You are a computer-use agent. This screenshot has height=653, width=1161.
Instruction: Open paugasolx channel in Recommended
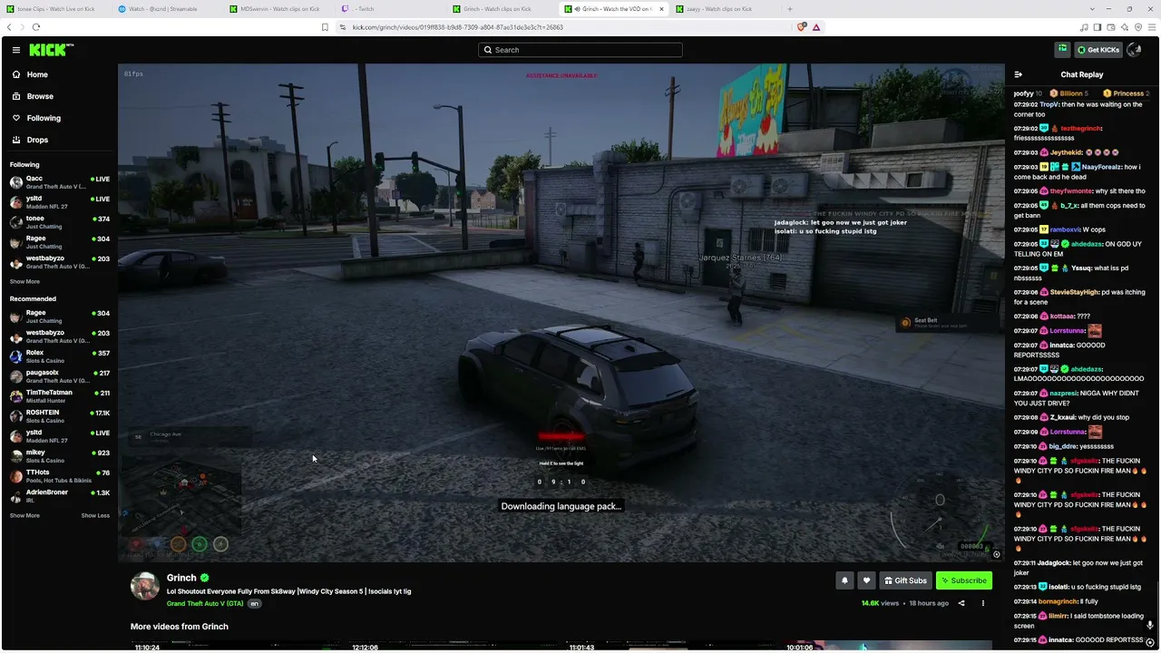[x=58, y=376]
